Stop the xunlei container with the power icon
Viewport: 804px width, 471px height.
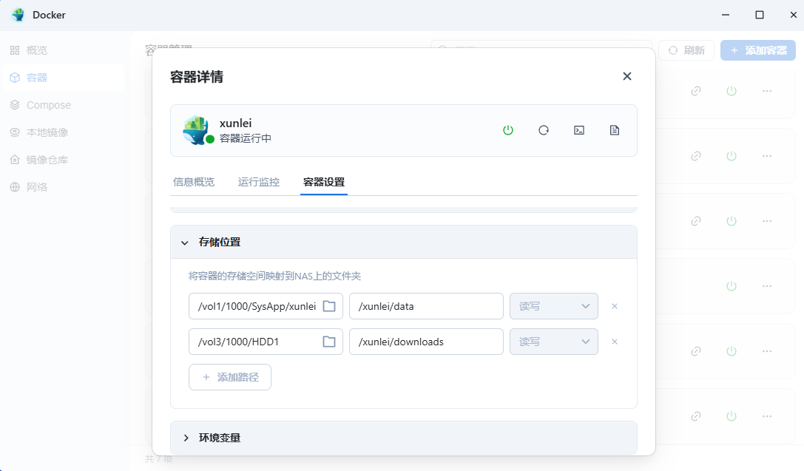point(507,130)
